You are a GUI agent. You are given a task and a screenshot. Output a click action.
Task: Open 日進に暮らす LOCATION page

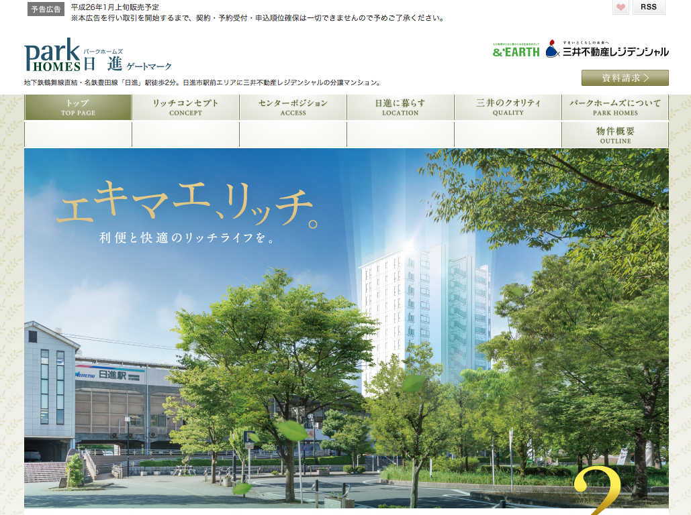(400, 107)
